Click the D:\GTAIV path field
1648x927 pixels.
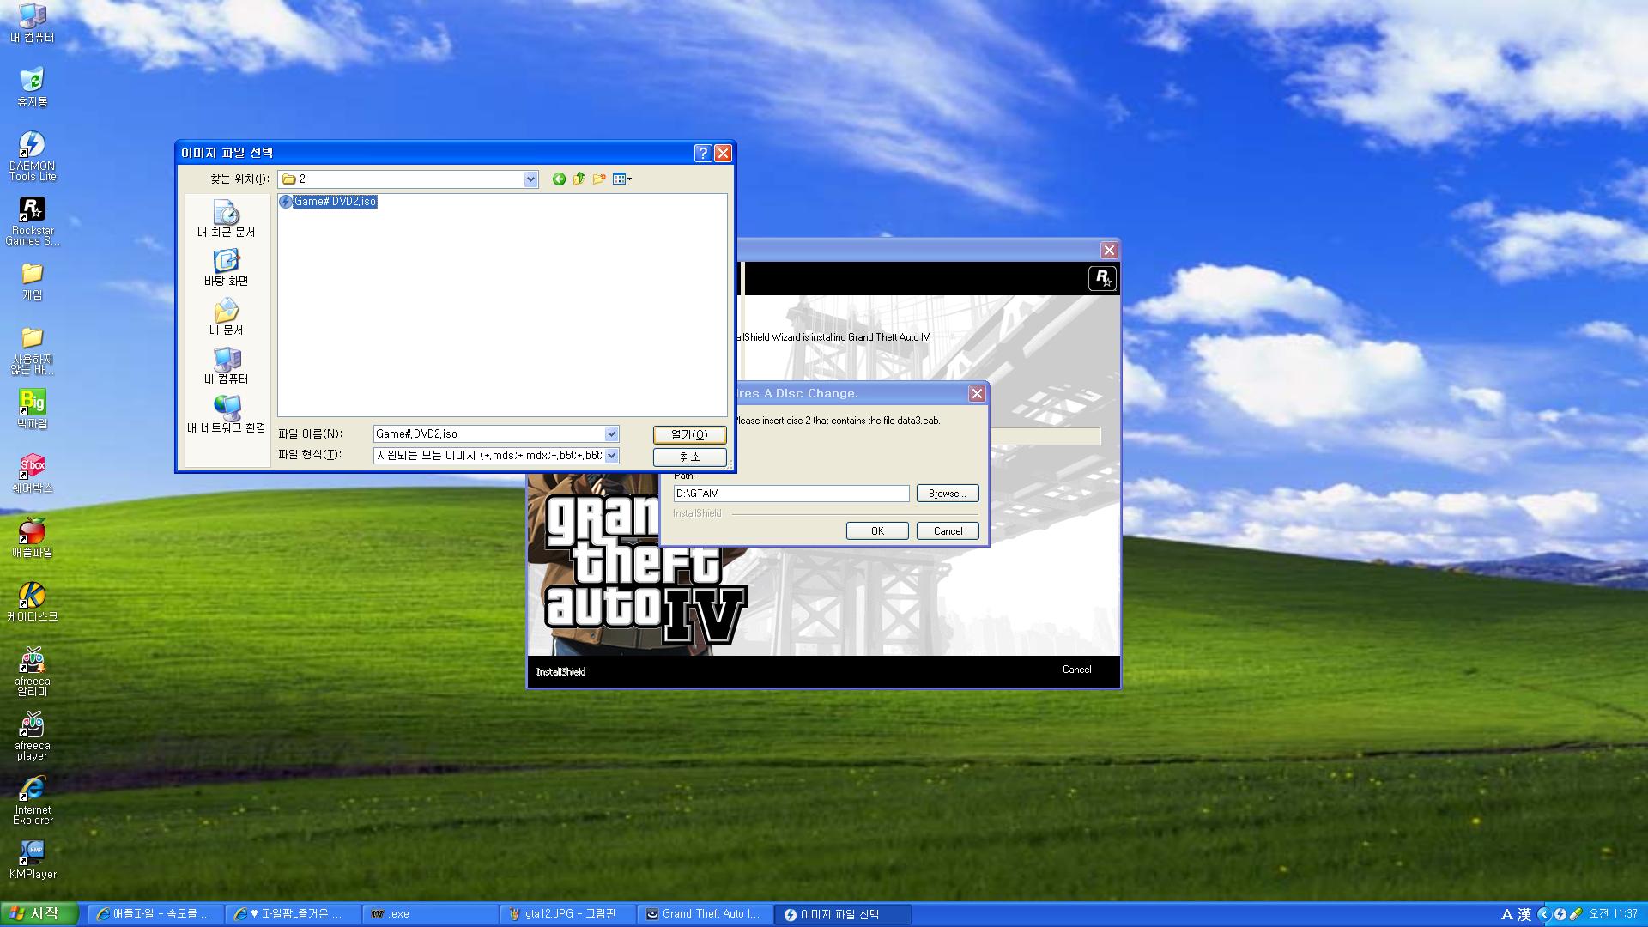coord(791,494)
